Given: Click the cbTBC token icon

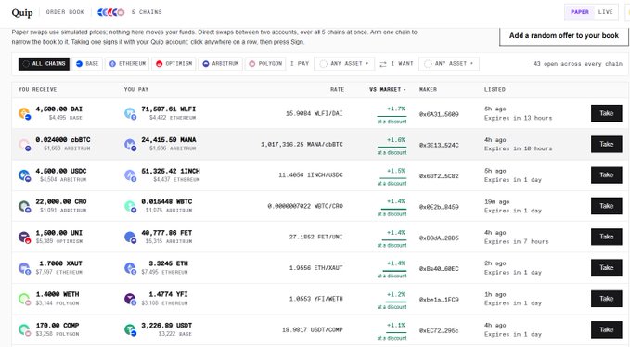Looking at the screenshot, I should pos(24,145).
